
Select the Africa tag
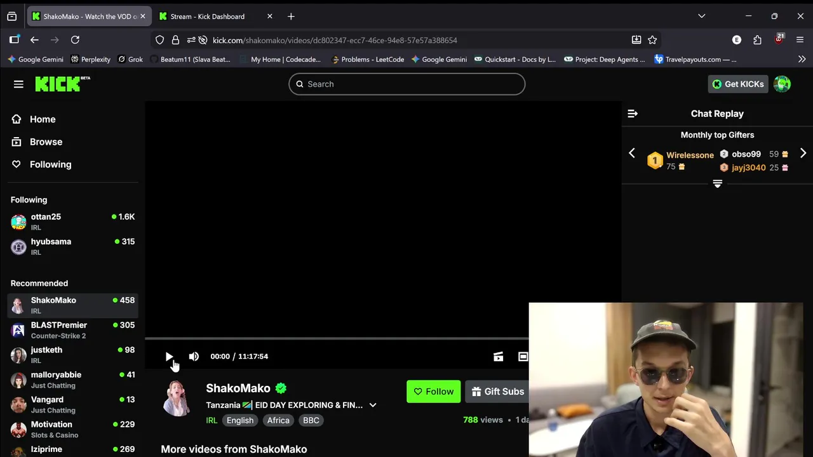coord(278,420)
